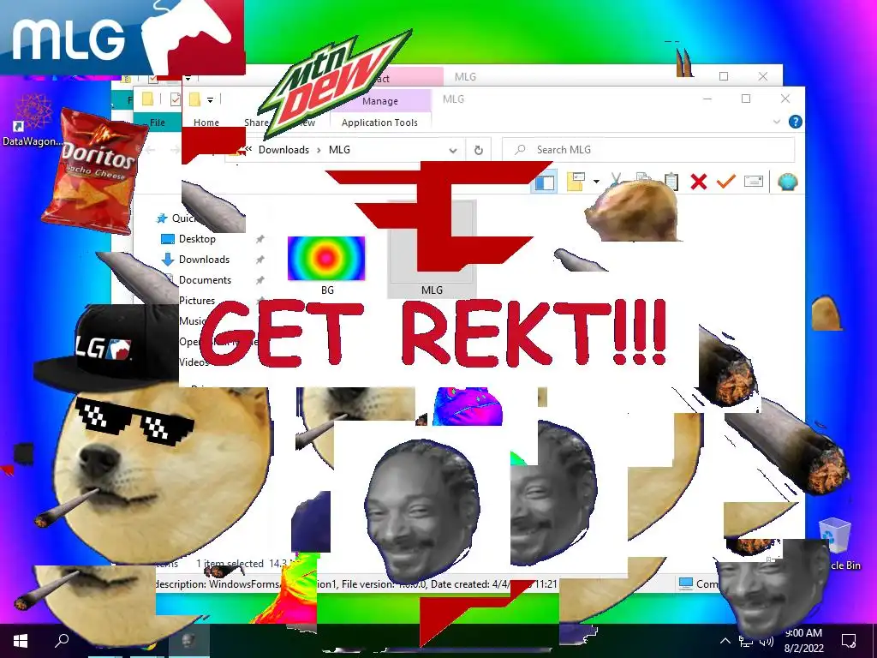Image resolution: width=877 pixels, height=658 pixels.
Task: Click the Paste clipboard icon
Action: (x=671, y=182)
